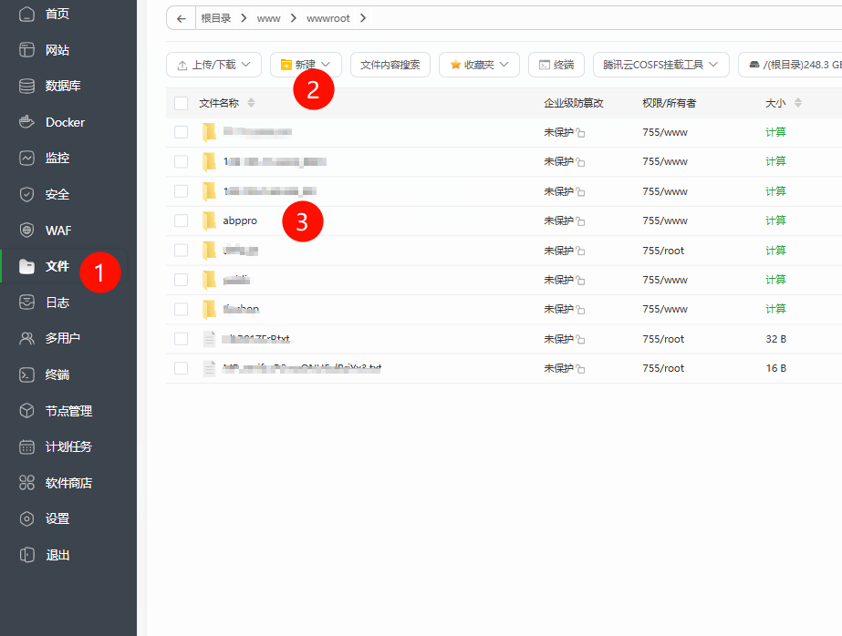Check the box for abppro folder

coord(181,221)
